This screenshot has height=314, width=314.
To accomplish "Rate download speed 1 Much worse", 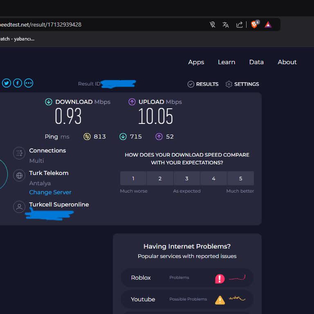I will (133, 178).
